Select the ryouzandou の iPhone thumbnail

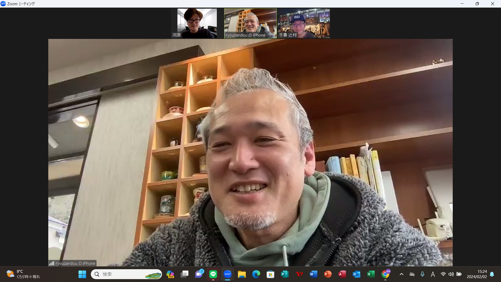[x=250, y=23]
